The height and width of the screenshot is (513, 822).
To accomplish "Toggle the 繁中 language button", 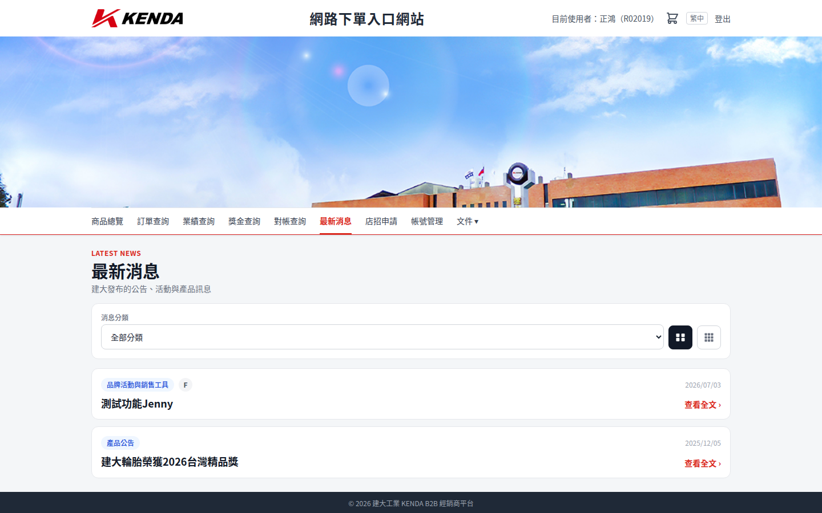I will (x=696, y=18).
